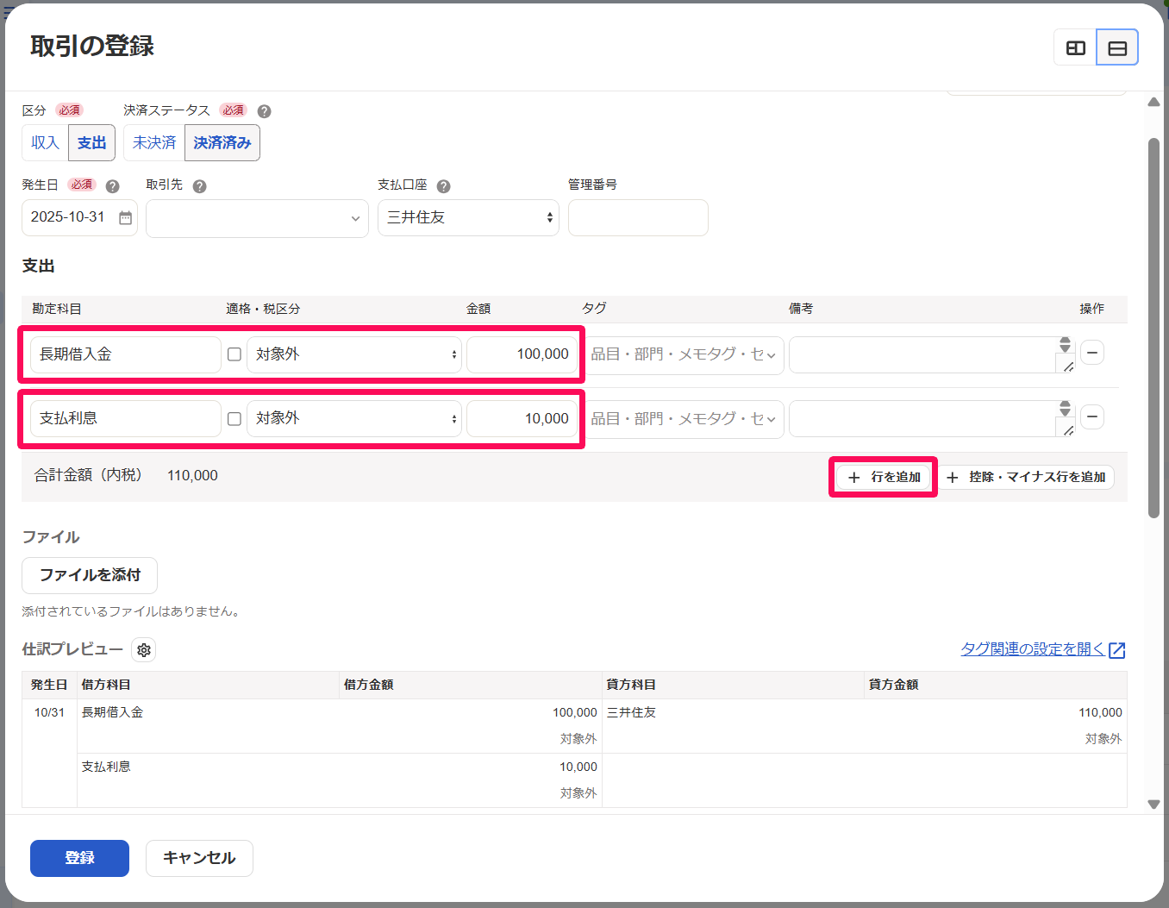
Task: Click 支払利息 in the journal preview table
Action: pos(106,767)
